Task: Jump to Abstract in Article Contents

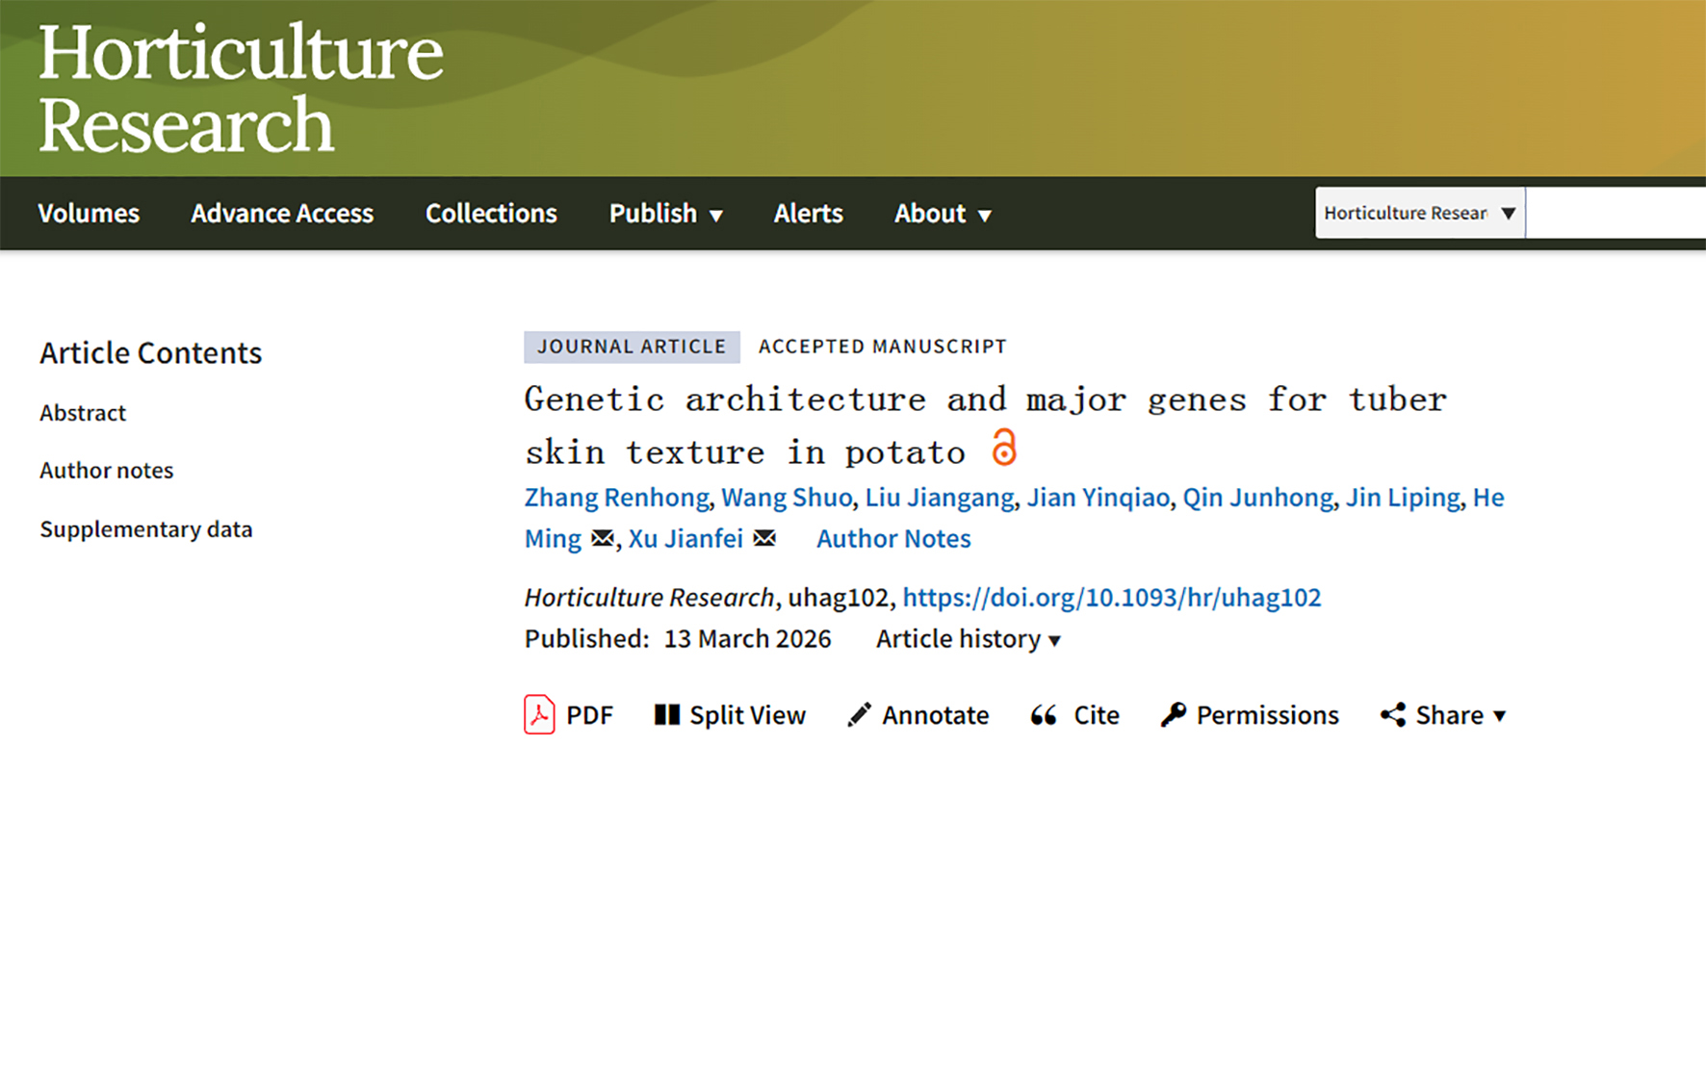Action: 83,413
